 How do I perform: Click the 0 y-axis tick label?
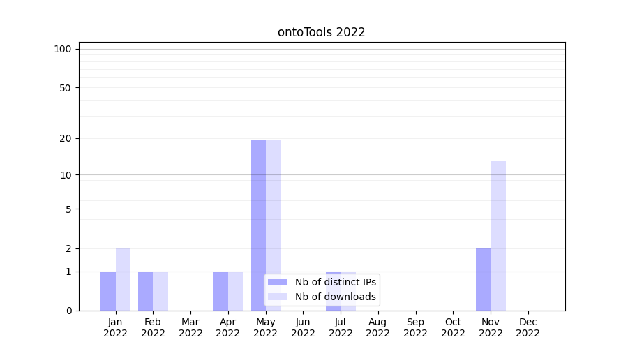(68, 311)
